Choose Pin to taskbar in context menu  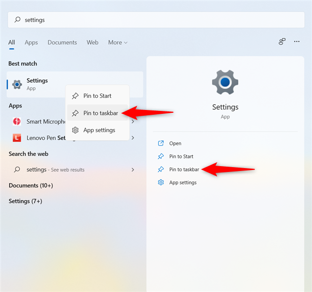coord(97,113)
